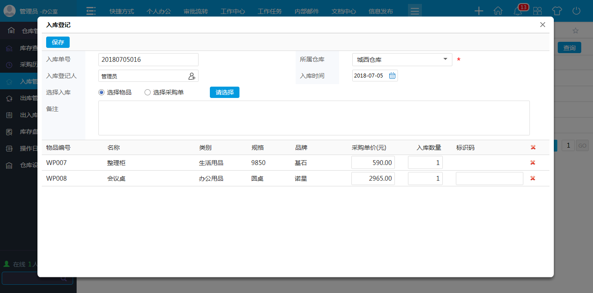Image resolution: width=593 pixels, height=293 pixels.
Task: Click the 保存 button
Action: pyautogui.click(x=58, y=42)
